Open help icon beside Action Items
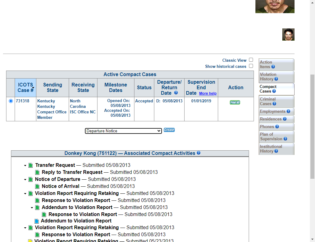The image size is (315, 242). 273,67
